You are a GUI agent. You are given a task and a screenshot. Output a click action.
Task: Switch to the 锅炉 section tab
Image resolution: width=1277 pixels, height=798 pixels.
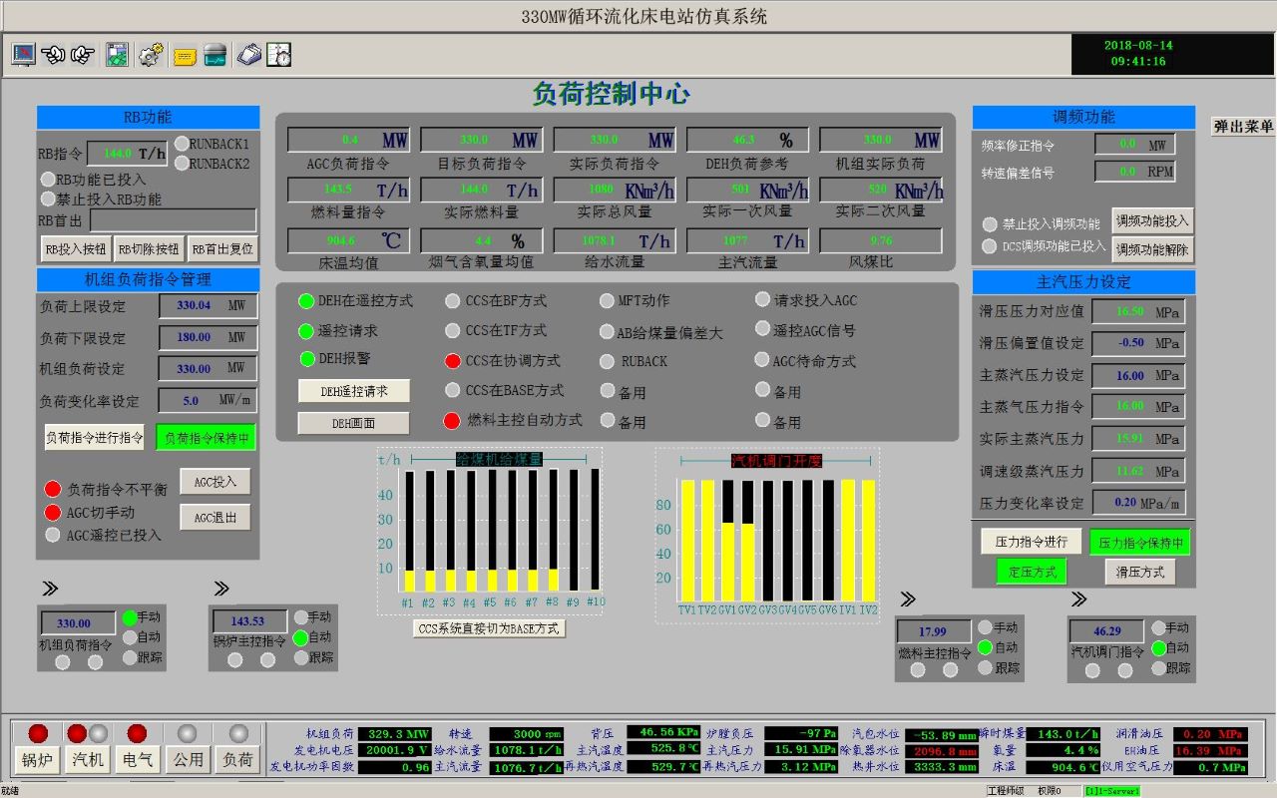(x=37, y=759)
